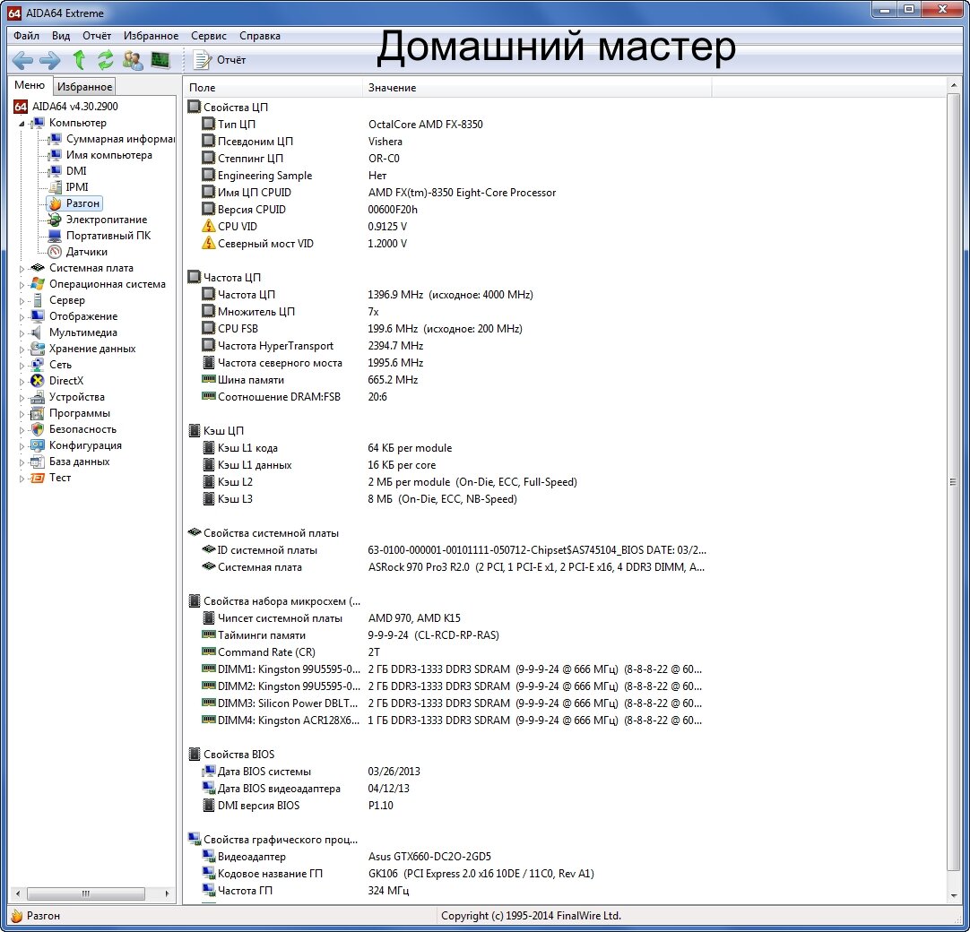Viewport: 970px width, 932px height.
Task: Click the Поле column header
Action: [x=273, y=88]
